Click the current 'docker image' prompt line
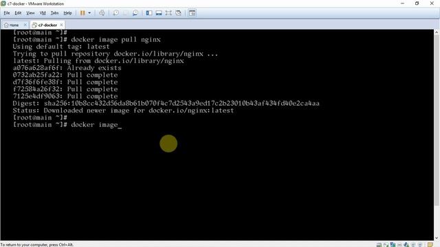 pyautogui.click(x=67, y=125)
